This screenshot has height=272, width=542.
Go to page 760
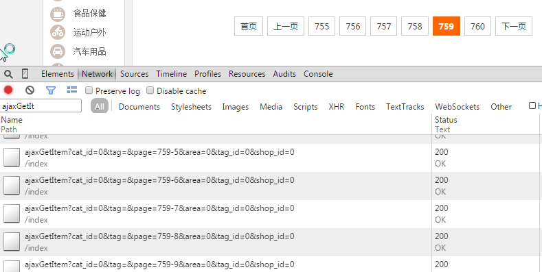(477, 26)
